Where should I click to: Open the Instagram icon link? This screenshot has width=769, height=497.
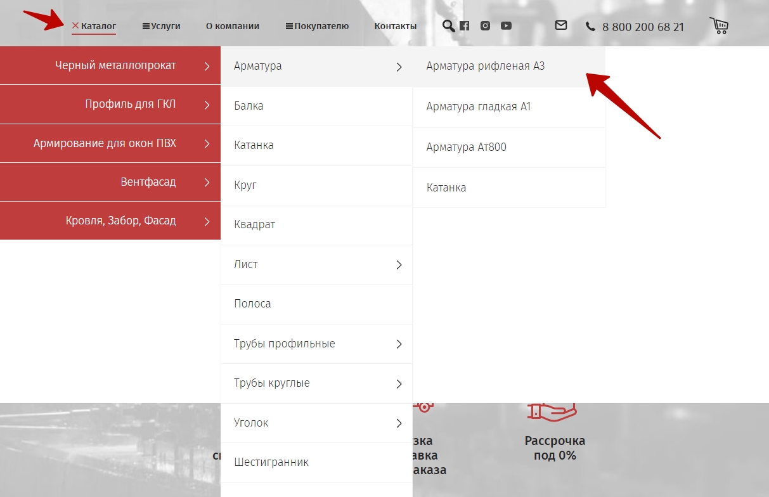click(485, 26)
